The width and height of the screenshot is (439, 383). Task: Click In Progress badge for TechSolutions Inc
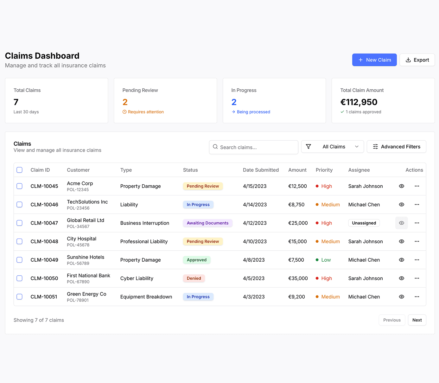(x=198, y=205)
